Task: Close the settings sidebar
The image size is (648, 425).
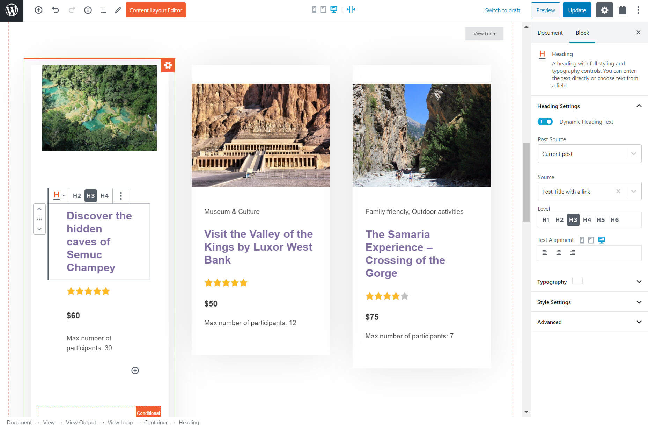Action: point(638,33)
